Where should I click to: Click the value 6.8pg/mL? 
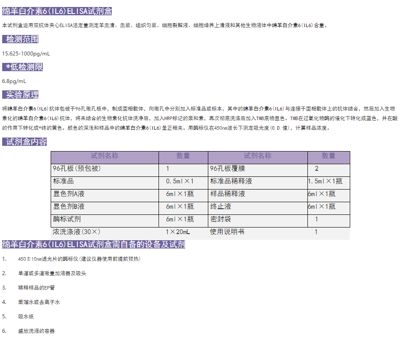[x=14, y=81]
